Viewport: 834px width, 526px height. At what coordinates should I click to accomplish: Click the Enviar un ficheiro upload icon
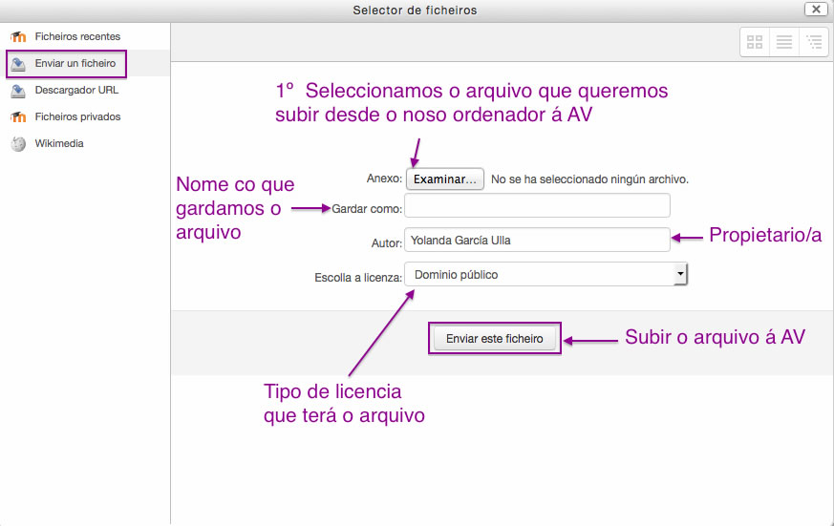tap(18, 64)
